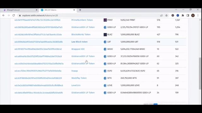Open the address link in the 195-holder GDEX-LP row
Image resolution: width=202 pixels, height=113 pixels.
39,27
